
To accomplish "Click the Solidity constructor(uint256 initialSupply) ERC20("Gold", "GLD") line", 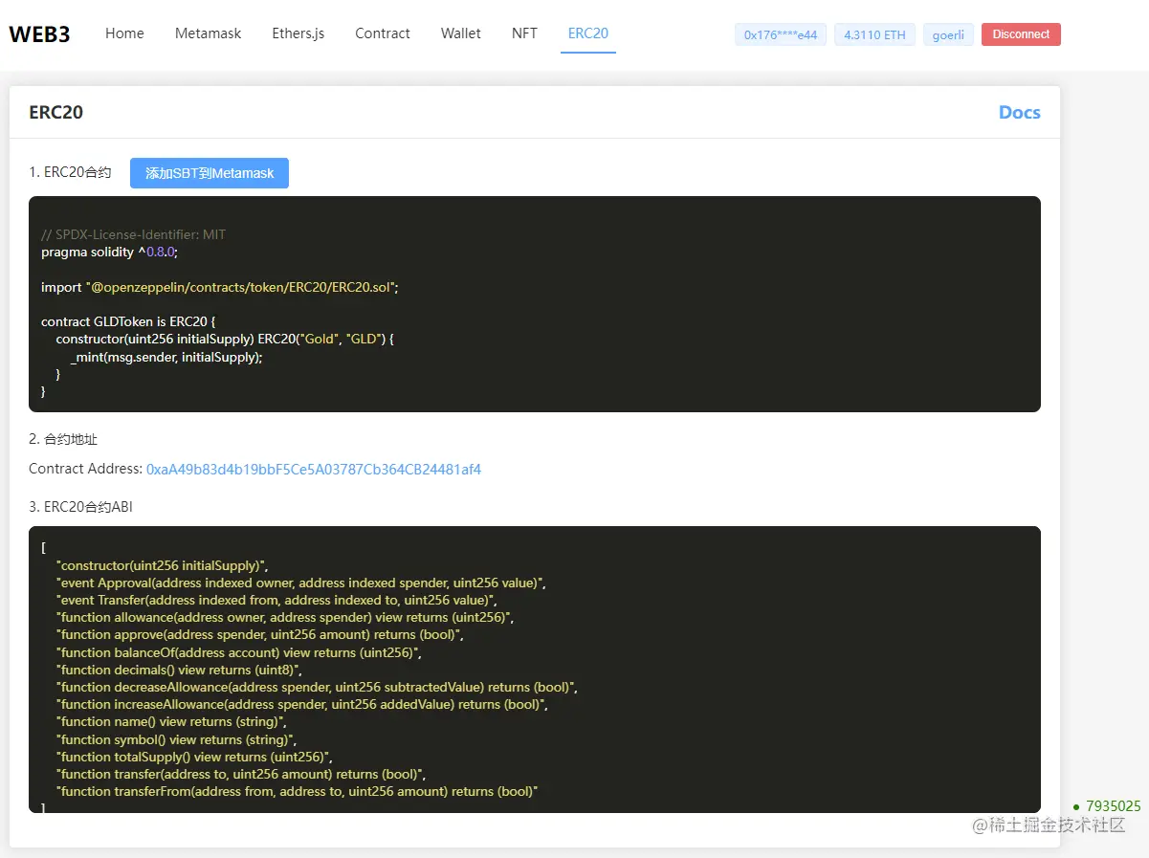I will click(x=225, y=340).
